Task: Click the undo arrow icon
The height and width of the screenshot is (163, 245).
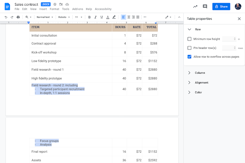Action: coord(7,17)
